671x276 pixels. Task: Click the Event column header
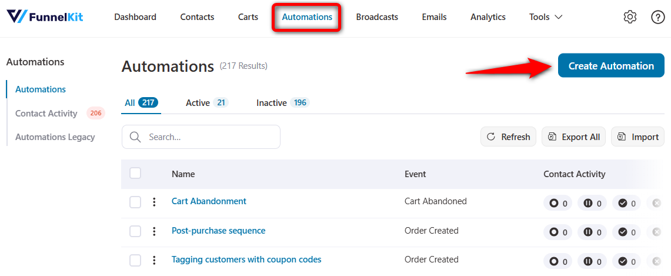415,174
